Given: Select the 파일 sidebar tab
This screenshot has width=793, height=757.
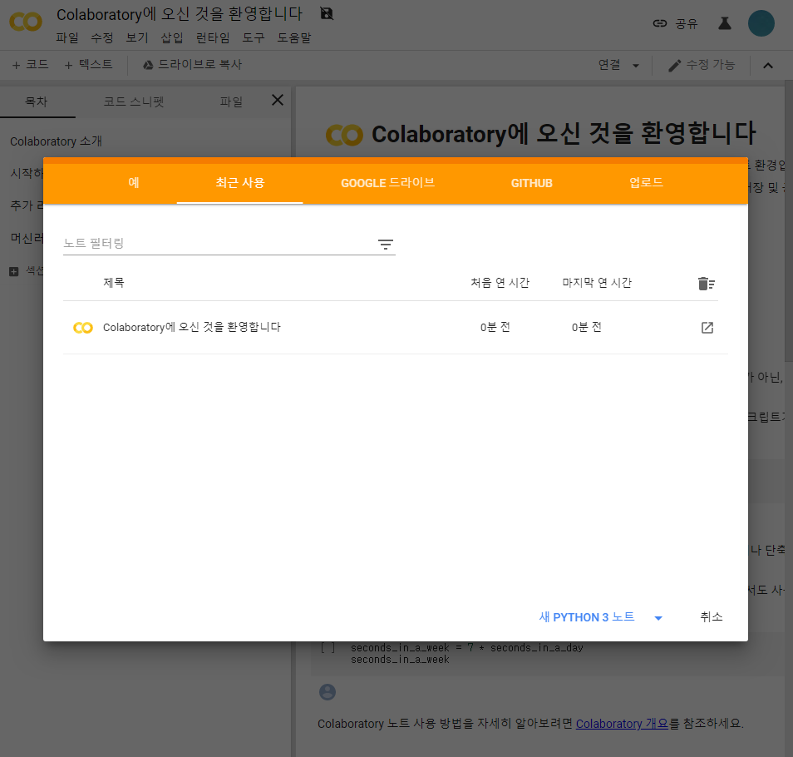Looking at the screenshot, I should coord(231,101).
